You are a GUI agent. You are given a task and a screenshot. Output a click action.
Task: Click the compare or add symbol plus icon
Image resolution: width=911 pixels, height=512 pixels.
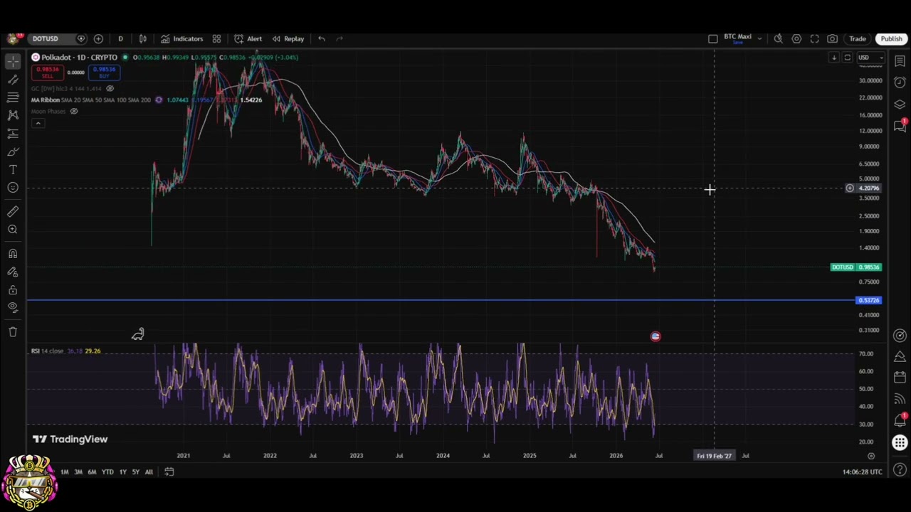tap(98, 38)
